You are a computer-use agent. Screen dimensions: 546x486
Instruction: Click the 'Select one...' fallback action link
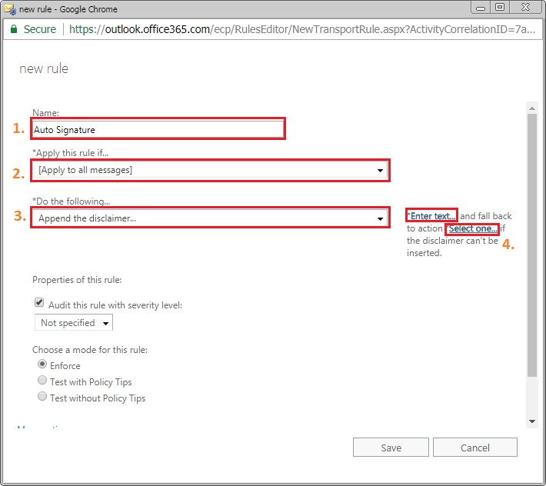[x=472, y=228]
